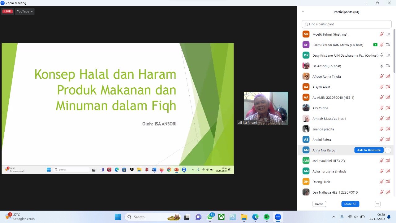Collapse the Participants panel using the chevron
Image resolution: width=396 pixels, height=223 pixels.
tap(303, 12)
